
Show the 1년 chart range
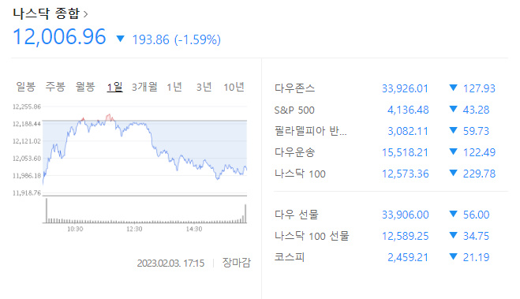(174, 87)
